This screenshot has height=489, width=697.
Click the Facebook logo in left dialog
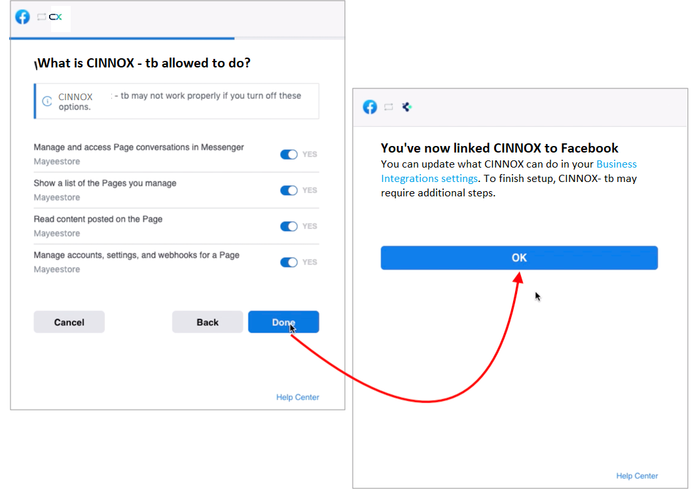[22, 17]
